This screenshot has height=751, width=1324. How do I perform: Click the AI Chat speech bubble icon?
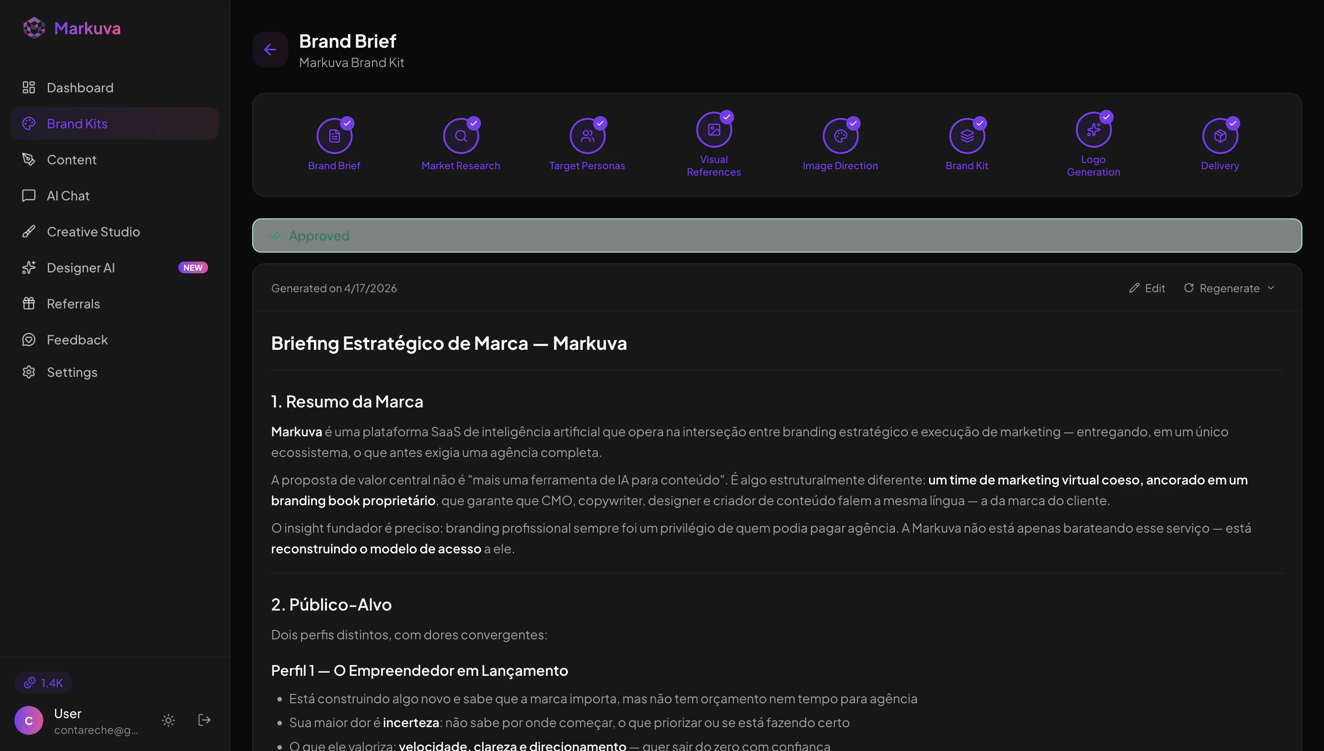point(29,195)
